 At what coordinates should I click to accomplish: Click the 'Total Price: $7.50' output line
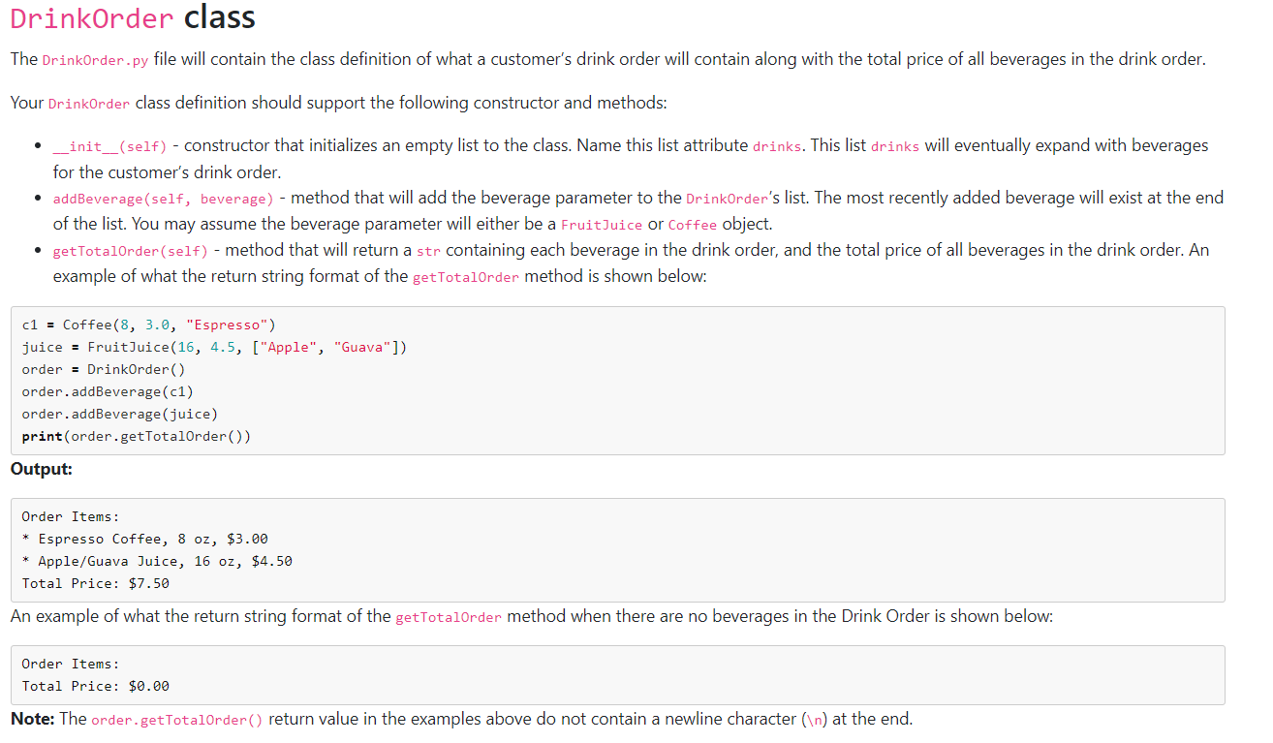(x=95, y=583)
